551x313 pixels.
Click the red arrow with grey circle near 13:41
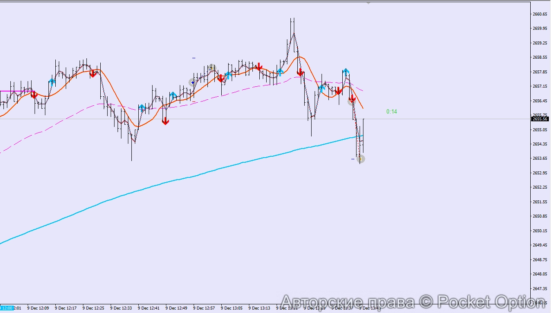pyautogui.click(x=352, y=100)
